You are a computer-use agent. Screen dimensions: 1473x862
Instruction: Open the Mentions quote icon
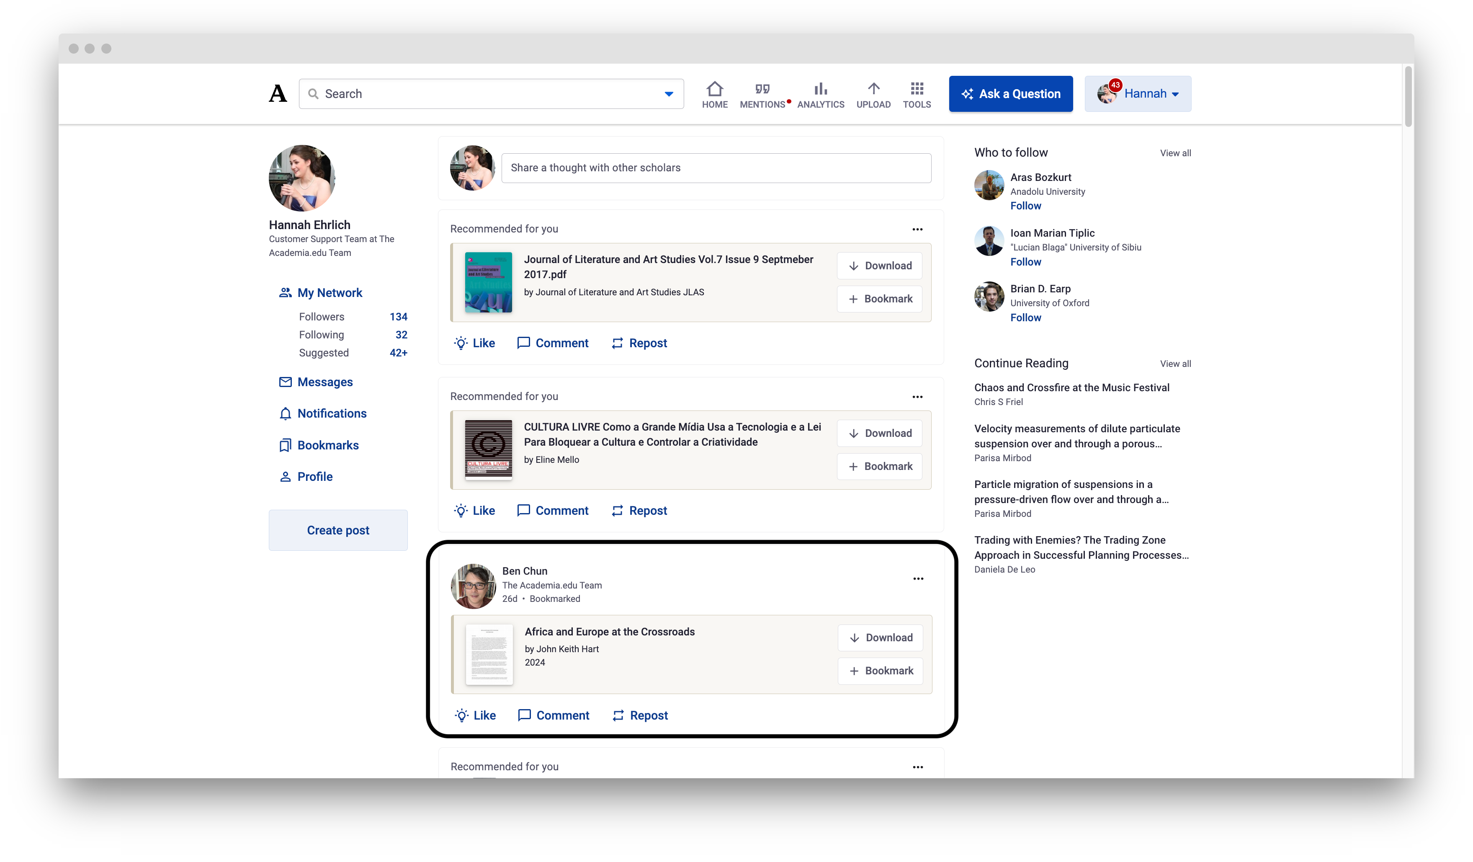tap(762, 89)
